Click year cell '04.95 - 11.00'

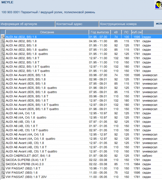[98, 41]
